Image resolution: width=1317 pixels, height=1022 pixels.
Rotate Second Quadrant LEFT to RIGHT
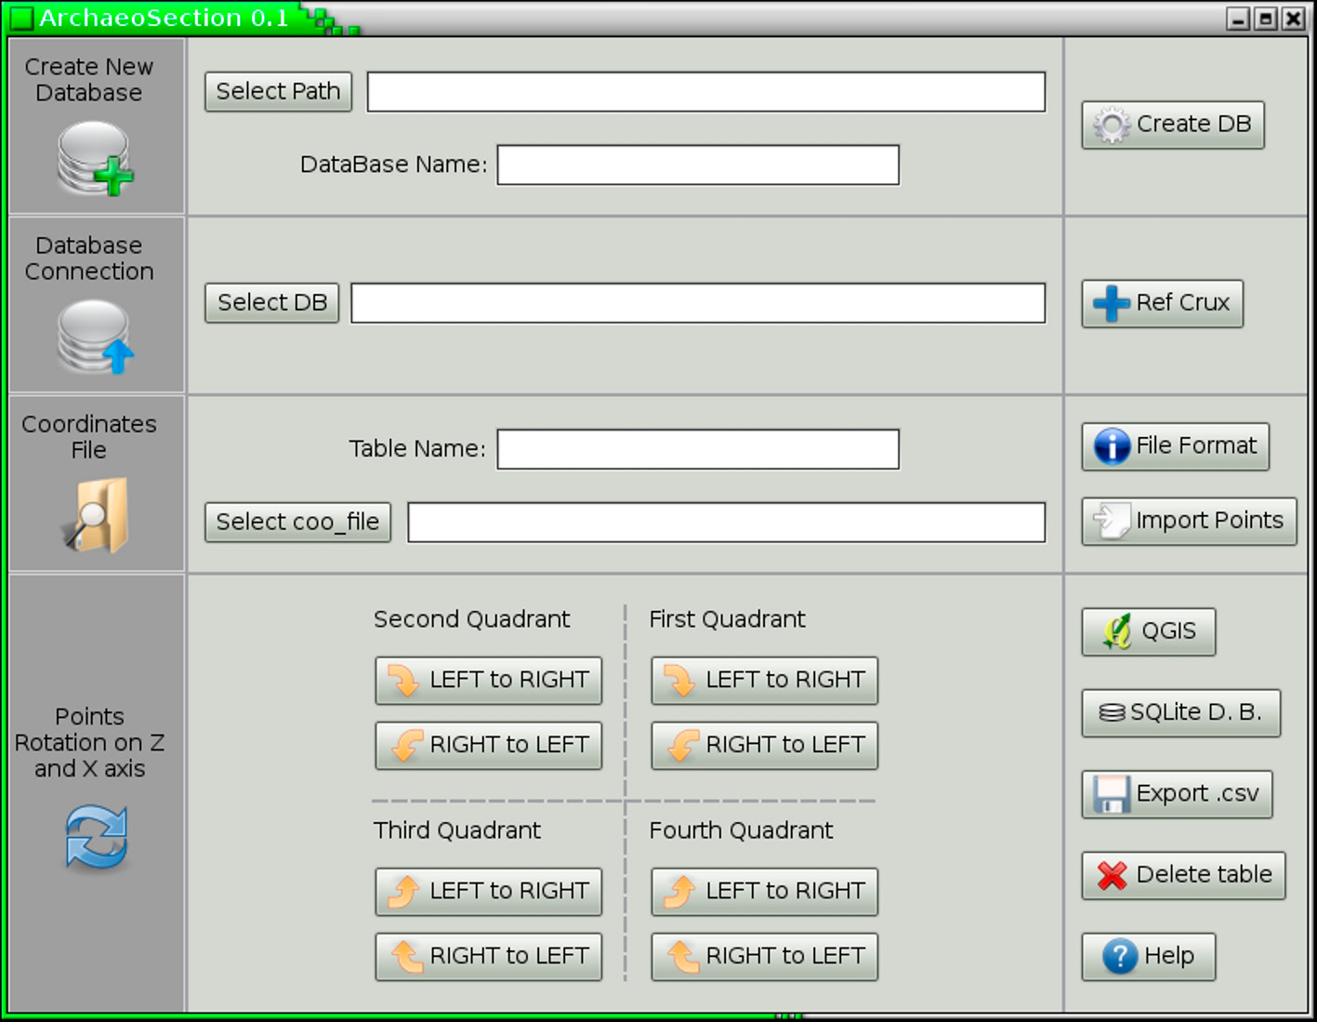pos(489,681)
